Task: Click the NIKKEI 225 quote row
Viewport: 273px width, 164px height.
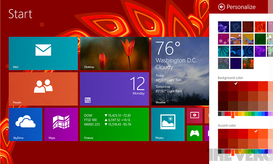Action: click(x=108, y=124)
